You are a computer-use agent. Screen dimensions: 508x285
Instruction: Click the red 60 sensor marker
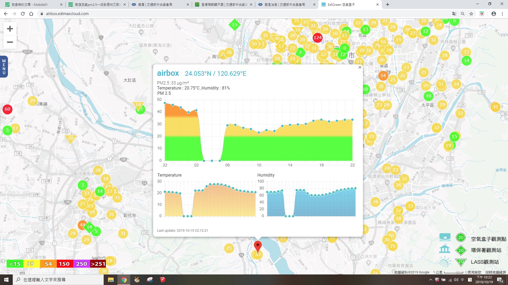pyautogui.click(x=7, y=109)
